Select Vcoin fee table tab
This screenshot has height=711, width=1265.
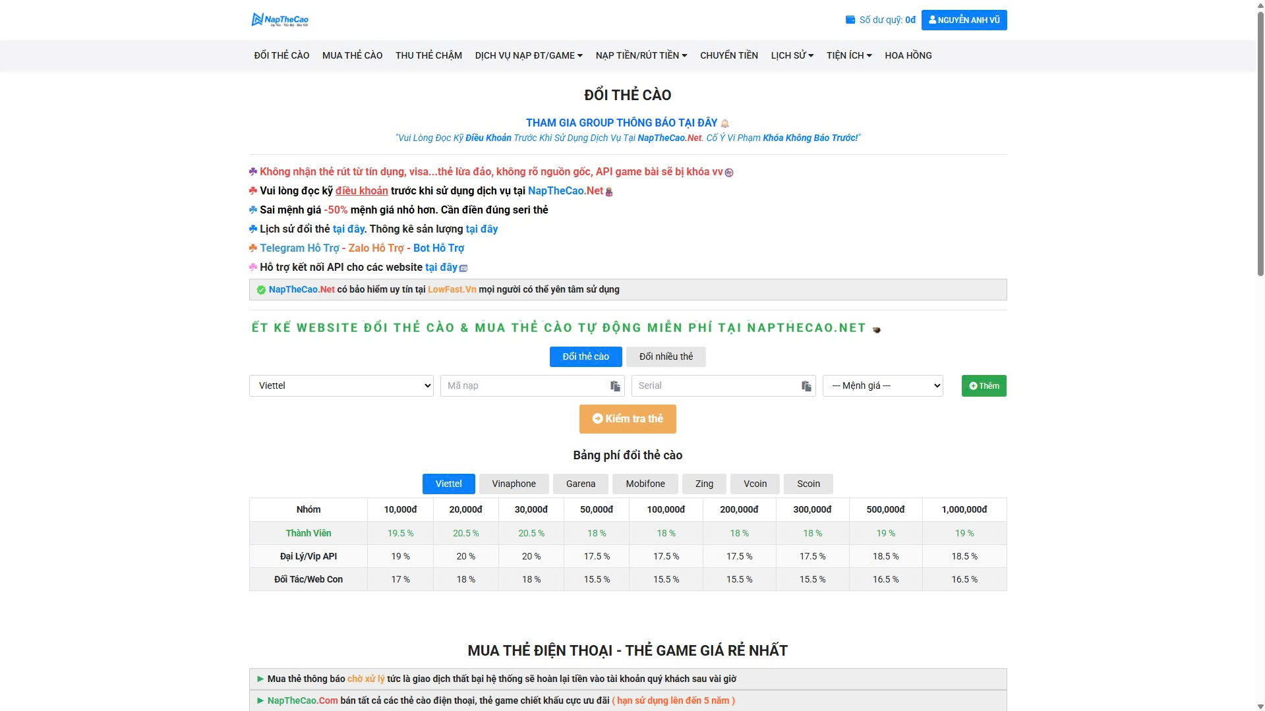coord(755,484)
